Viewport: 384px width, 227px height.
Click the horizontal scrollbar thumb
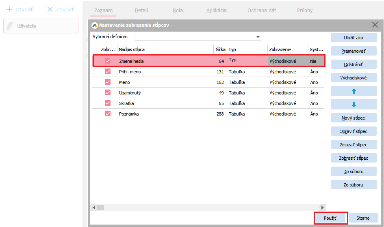pyautogui.click(x=101, y=208)
